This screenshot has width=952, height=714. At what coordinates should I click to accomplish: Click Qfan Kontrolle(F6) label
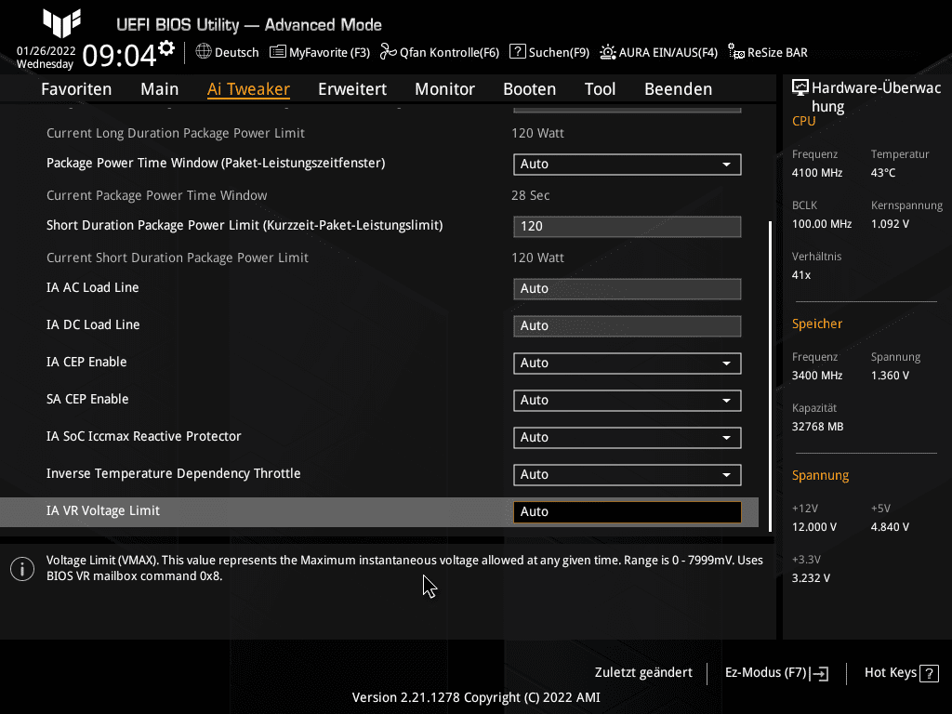tap(449, 52)
